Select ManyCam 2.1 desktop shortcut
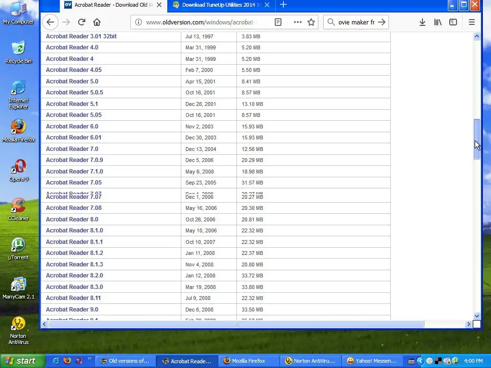Viewport: 491px width, 368px height. click(x=18, y=288)
